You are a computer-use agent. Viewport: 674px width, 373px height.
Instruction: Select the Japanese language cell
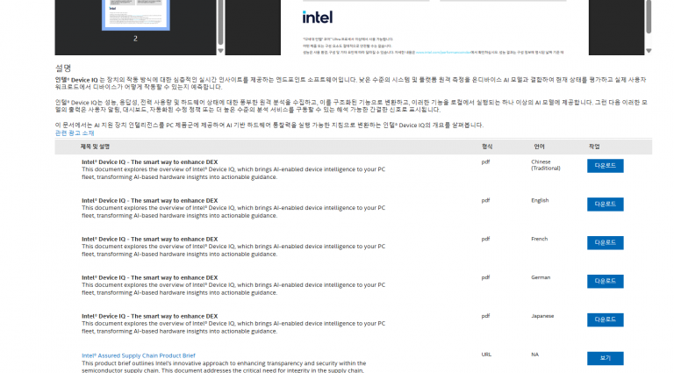(x=542, y=316)
